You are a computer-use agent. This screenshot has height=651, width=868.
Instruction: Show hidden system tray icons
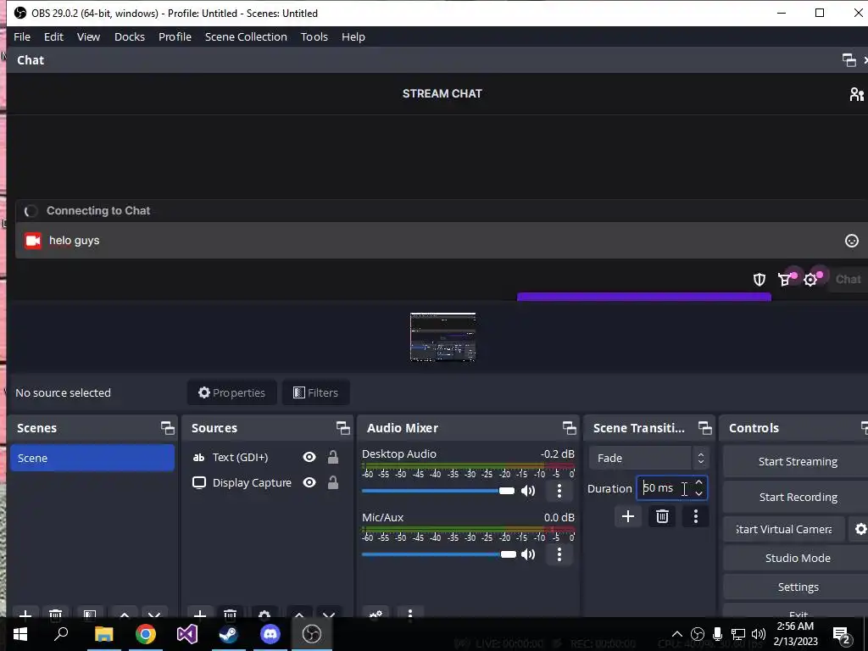point(677,634)
